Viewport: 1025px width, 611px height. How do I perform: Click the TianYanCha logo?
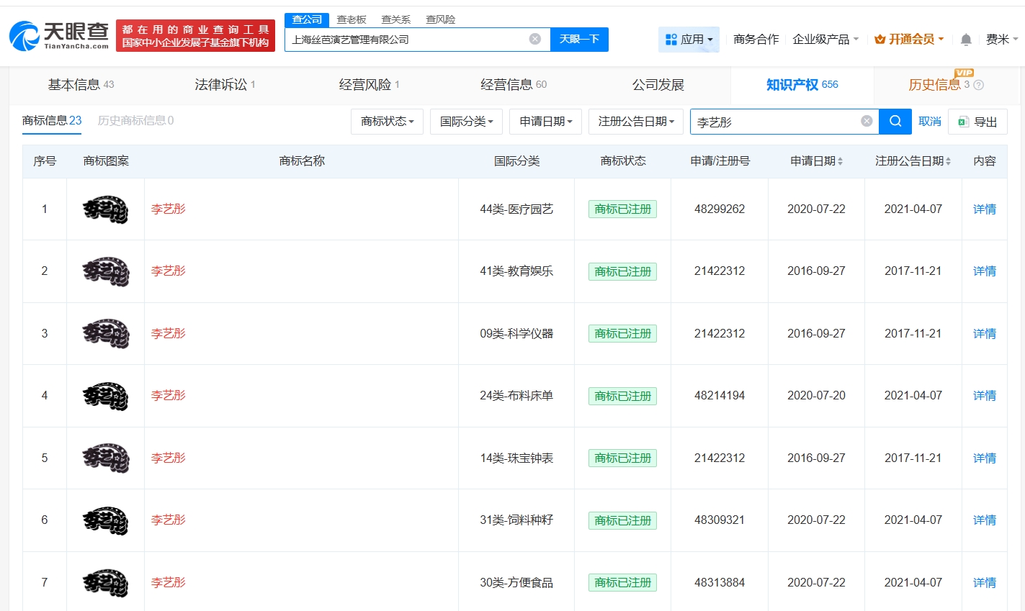coord(59,35)
